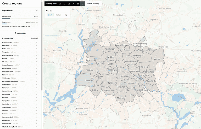Remove the Tiergarten region with X
This screenshot has width=201, height=129.
click(37, 52)
